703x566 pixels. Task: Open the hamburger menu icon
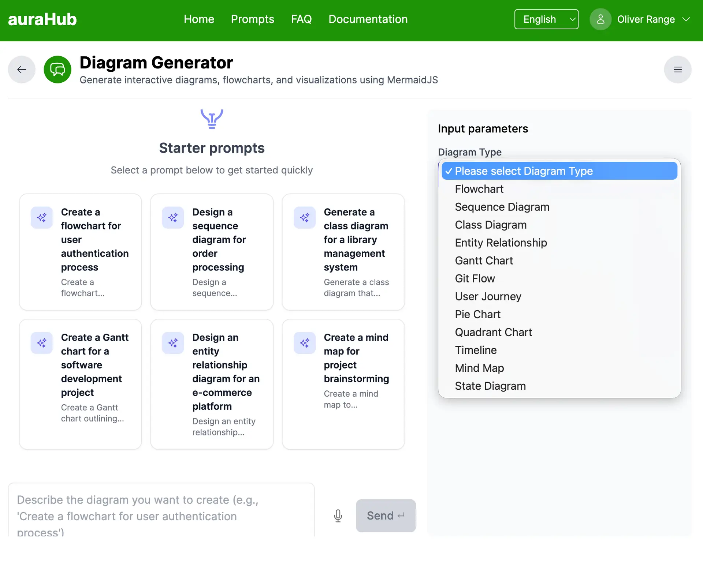coord(678,70)
